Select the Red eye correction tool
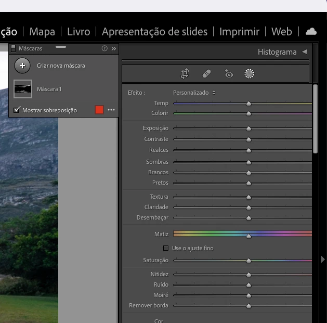Screen dimensions: 327x323 [x=229, y=74]
